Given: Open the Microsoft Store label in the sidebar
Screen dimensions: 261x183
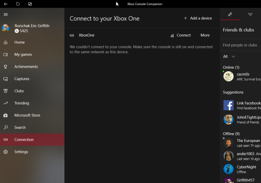Looking at the screenshot, I should [x=27, y=115].
